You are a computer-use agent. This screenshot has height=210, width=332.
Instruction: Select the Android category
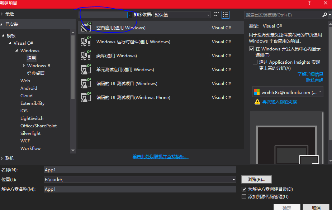coord(29,88)
